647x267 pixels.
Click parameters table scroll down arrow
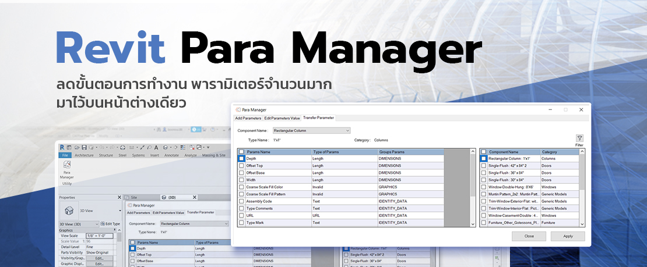[x=473, y=224]
